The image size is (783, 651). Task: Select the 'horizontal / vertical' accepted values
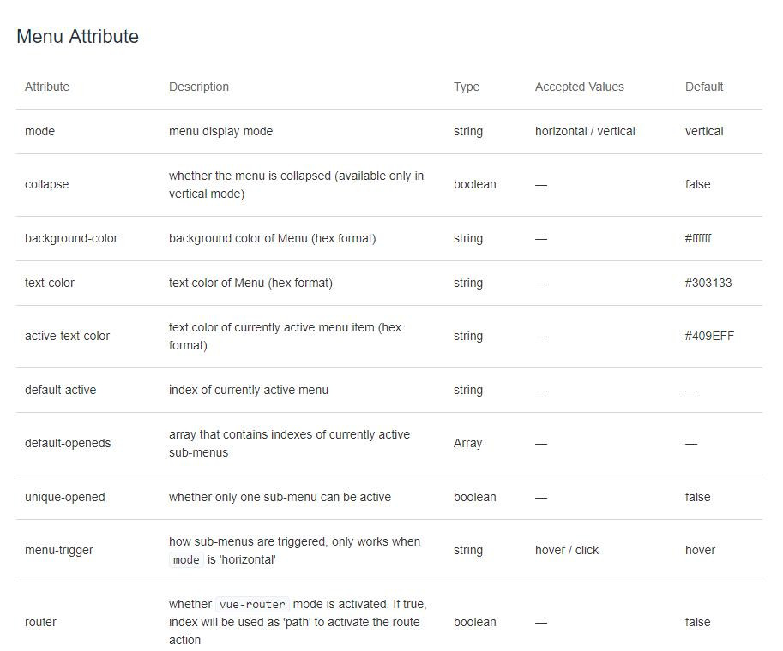click(585, 131)
